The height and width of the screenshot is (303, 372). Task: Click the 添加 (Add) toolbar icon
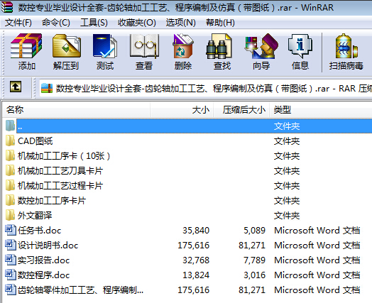(x=26, y=46)
